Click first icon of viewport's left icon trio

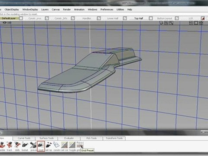(x=161, y=23)
